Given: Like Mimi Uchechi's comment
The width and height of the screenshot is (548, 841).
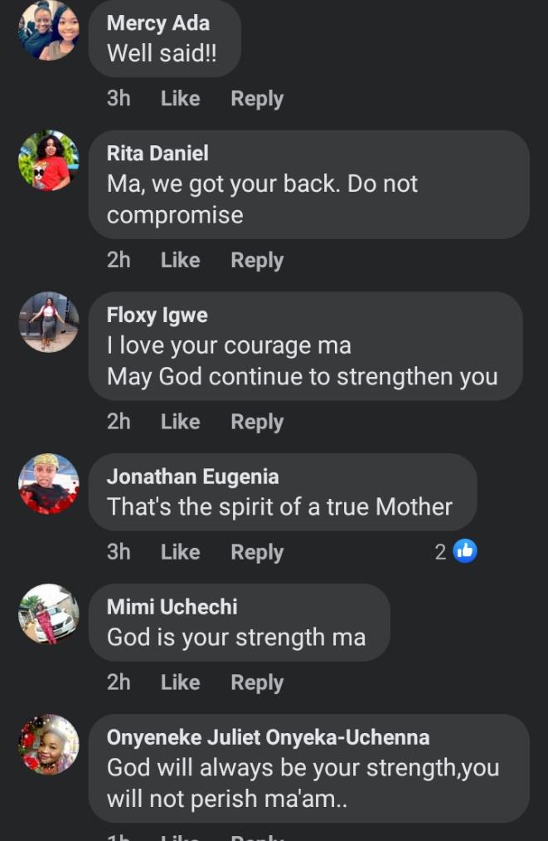Looking at the screenshot, I should click(x=180, y=682).
